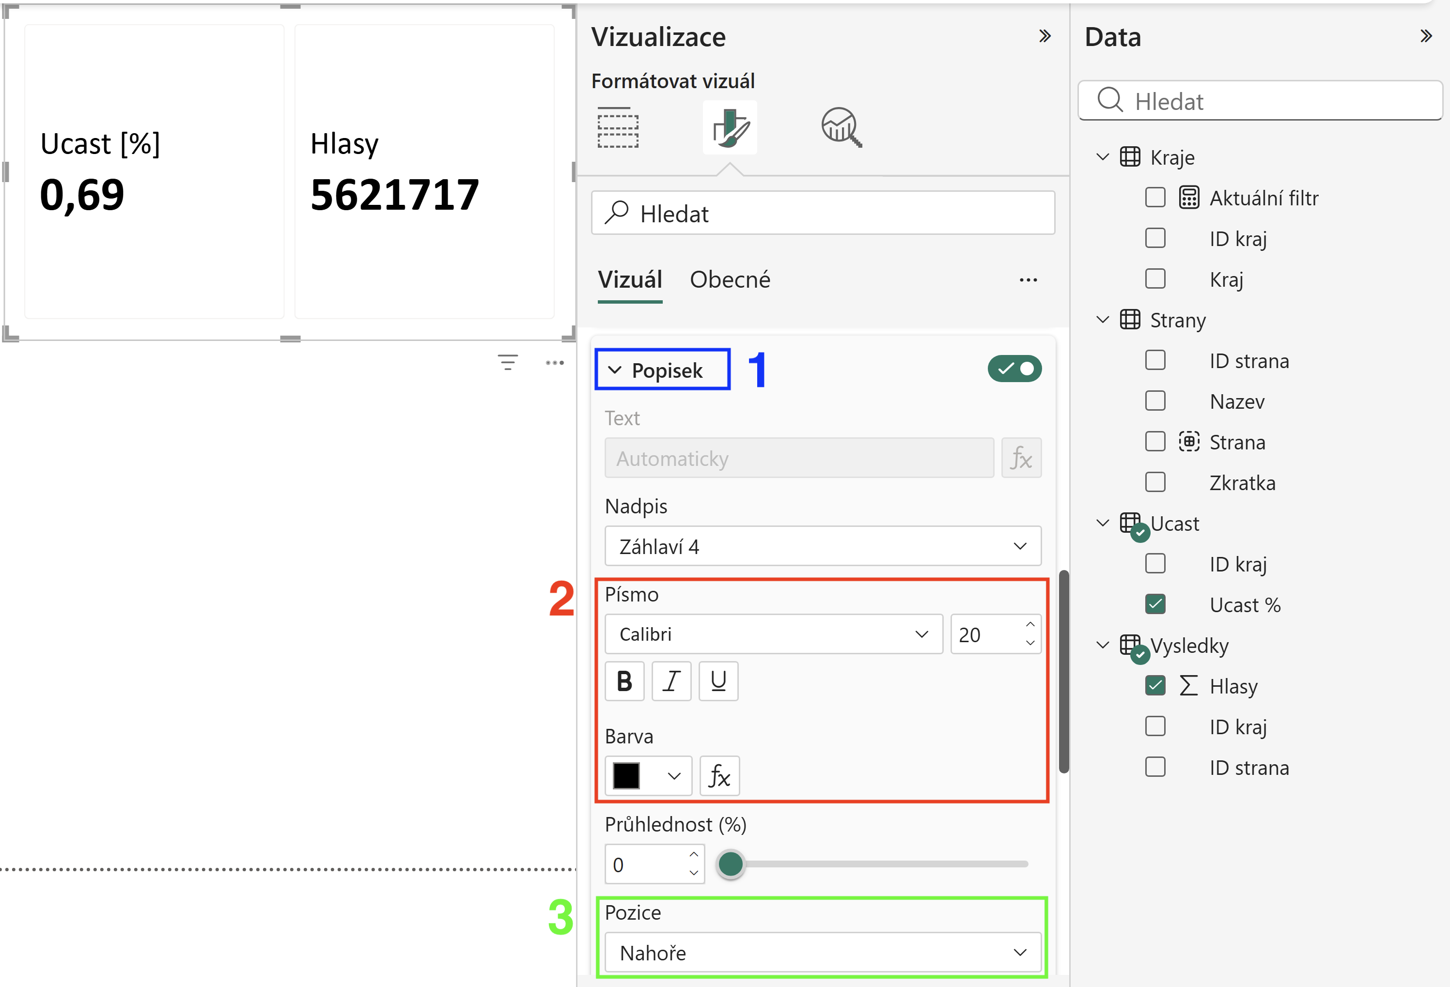Switch to the Vizuál tab
The width and height of the screenshot is (1450, 987).
630,279
